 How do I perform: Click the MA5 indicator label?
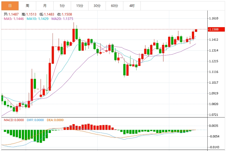(x=14, y=19)
